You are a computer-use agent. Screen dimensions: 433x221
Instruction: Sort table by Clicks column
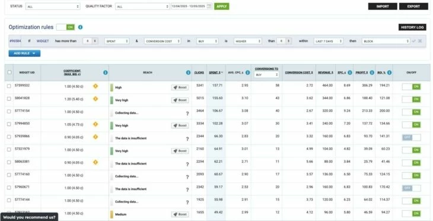[x=199, y=72]
